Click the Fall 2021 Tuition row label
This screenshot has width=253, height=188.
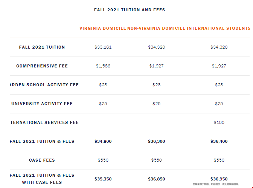pyautogui.click(x=42, y=47)
